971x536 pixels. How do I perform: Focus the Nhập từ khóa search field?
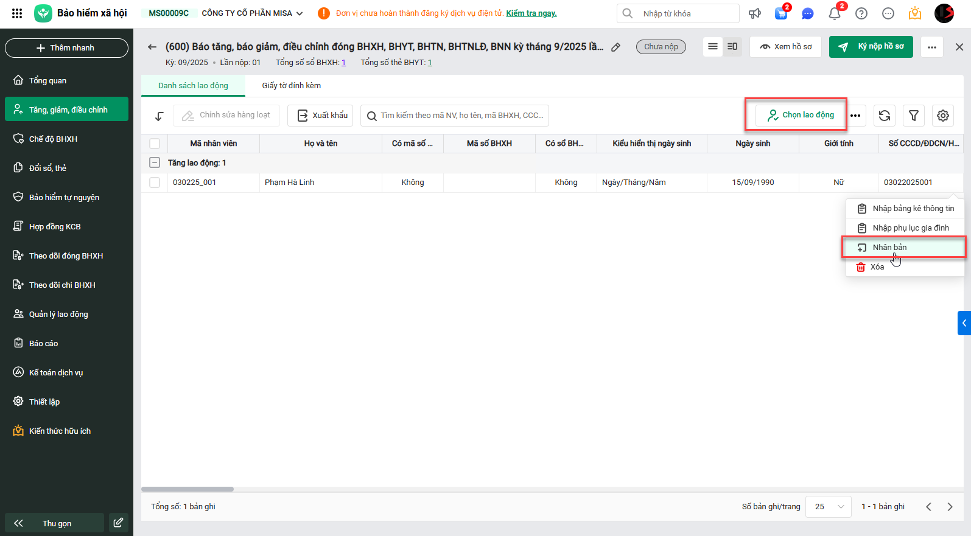click(678, 13)
